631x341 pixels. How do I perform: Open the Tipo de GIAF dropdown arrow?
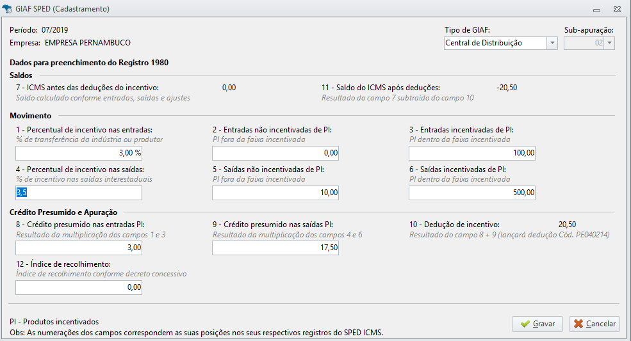pyautogui.click(x=552, y=43)
